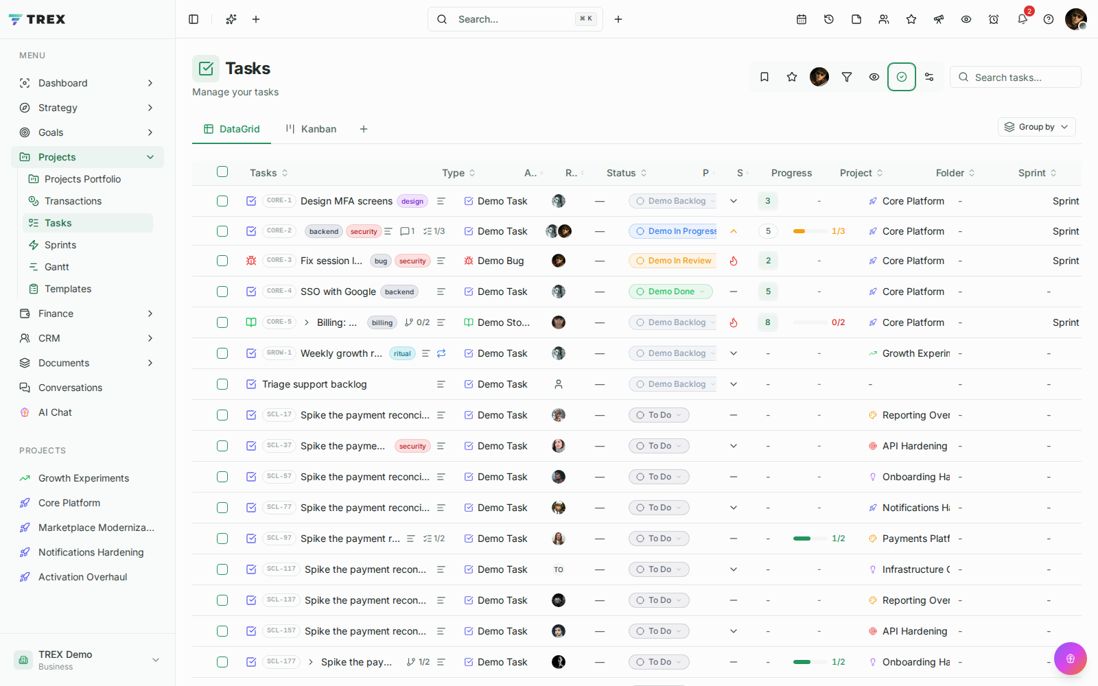Open the team members icon in top bar
1098x686 pixels.
pyautogui.click(x=884, y=19)
